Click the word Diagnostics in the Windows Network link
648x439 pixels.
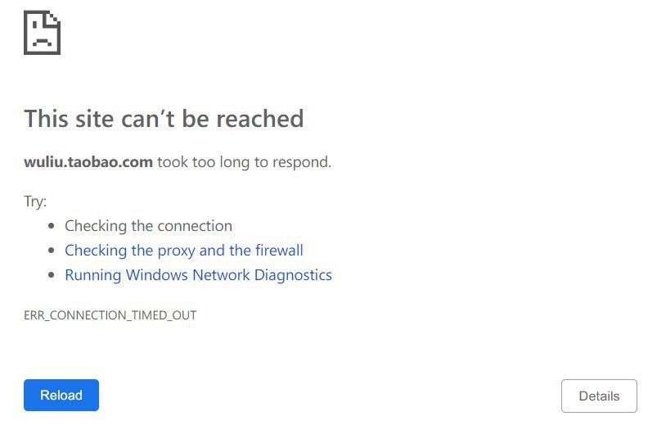click(x=293, y=275)
